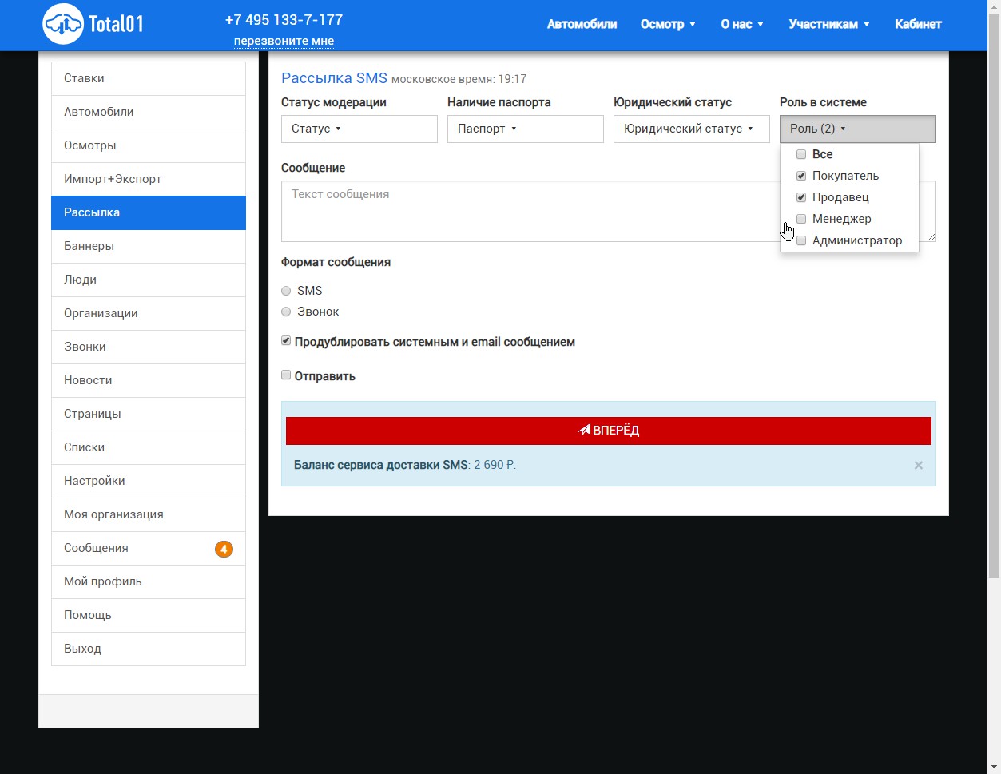Screen dimensions: 1001x774
Task: Check the Менеджер role checkbox
Action: coord(801,219)
